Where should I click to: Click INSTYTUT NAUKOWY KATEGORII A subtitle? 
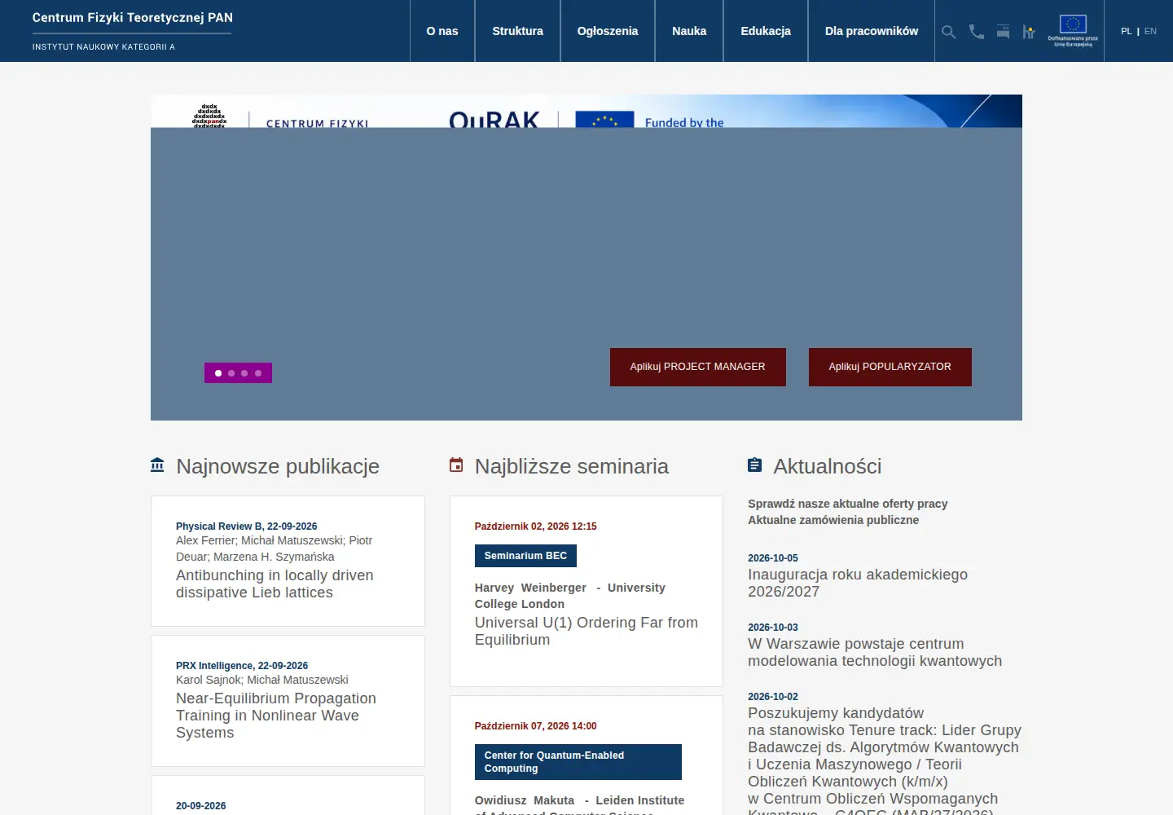pyautogui.click(x=103, y=47)
